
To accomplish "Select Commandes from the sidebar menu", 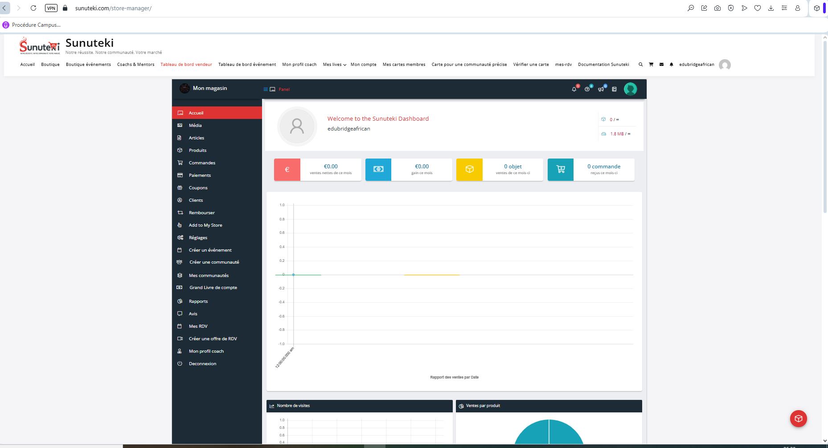I will [x=202, y=163].
